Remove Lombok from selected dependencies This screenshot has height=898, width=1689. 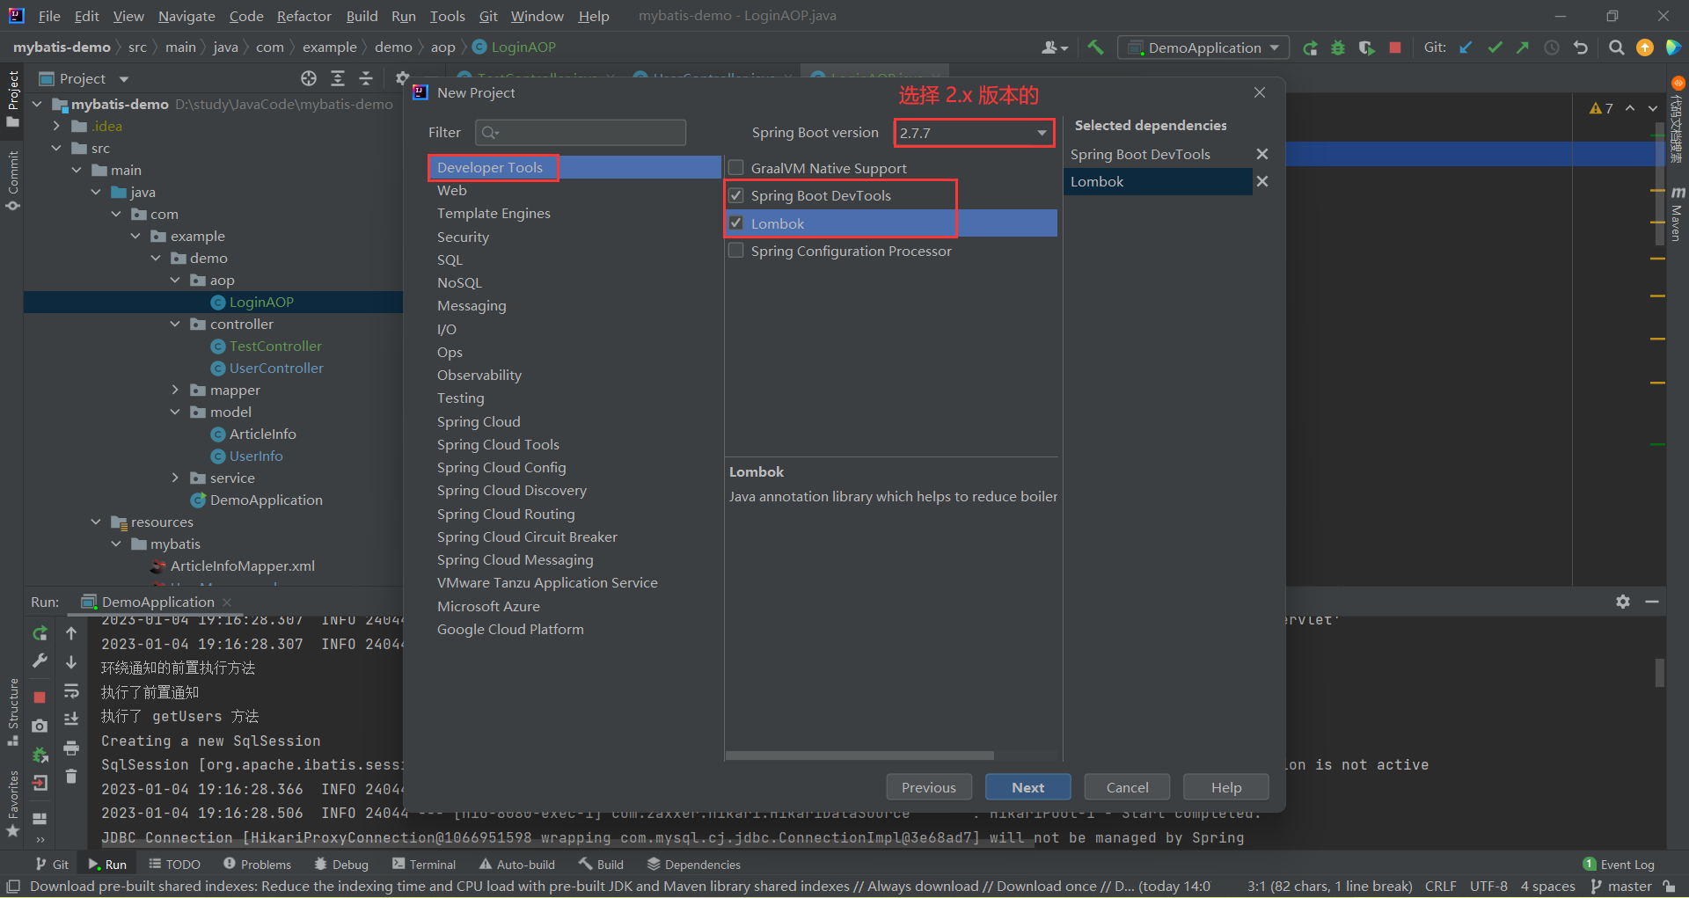tap(1262, 181)
